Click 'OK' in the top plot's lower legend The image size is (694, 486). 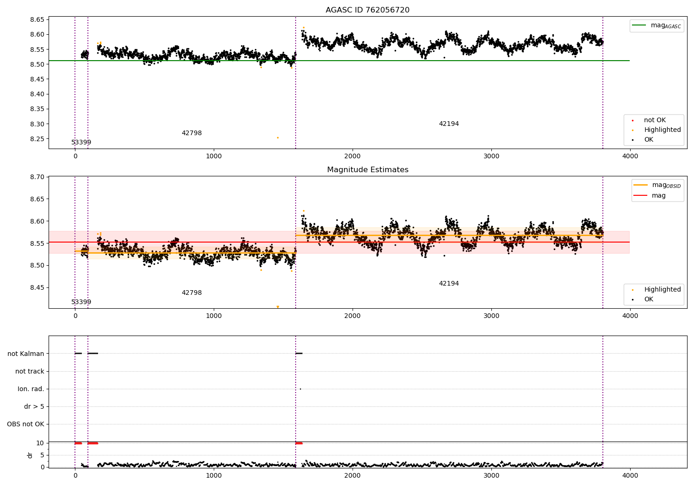(649, 139)
